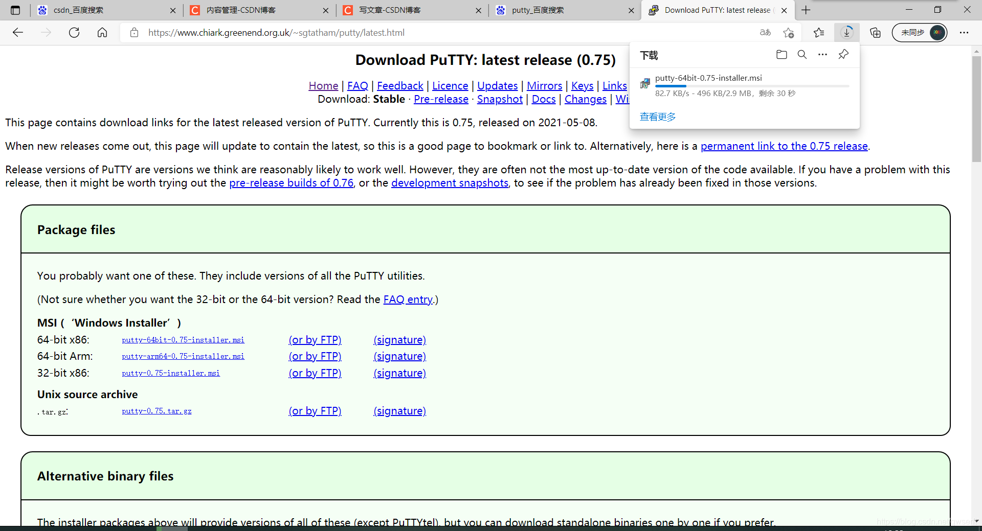982x531 pixels.
Task: Click the vertical page scrollbar thumb
Action: point(976,108)
